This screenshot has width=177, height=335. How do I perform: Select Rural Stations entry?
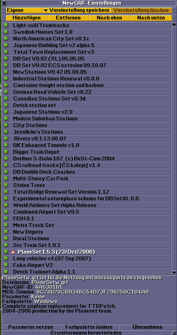[x=86, y=238]
